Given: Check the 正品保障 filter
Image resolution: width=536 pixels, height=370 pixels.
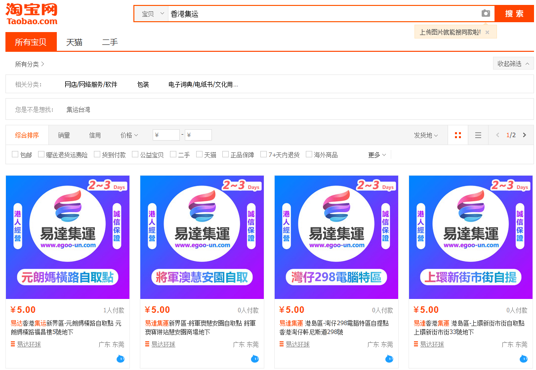Looking at the screenshot, I should (x=226, y=154).
